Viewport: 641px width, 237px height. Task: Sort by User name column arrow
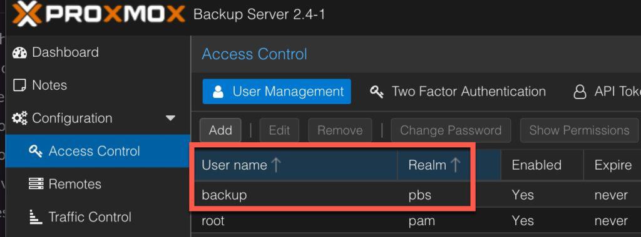coord(276,165)
